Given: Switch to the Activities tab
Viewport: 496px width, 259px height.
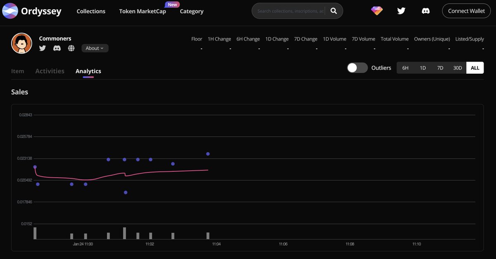Looking at the screenshot, I should point(50,71).
